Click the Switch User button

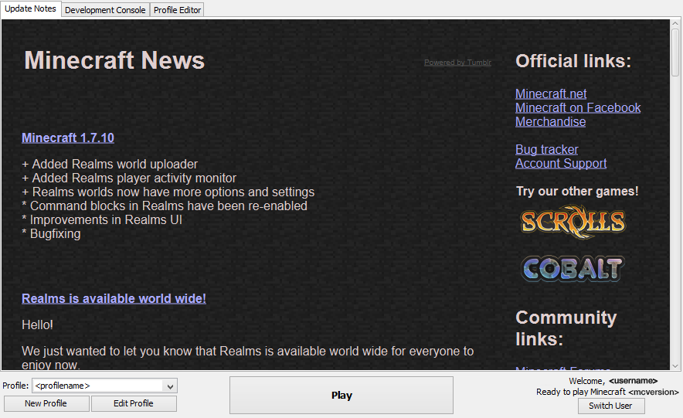[610, 406]
